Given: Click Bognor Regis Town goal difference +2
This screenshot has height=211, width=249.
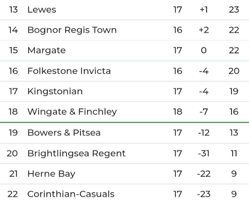Looking at the screenshot, I should [x=204, y=30].
